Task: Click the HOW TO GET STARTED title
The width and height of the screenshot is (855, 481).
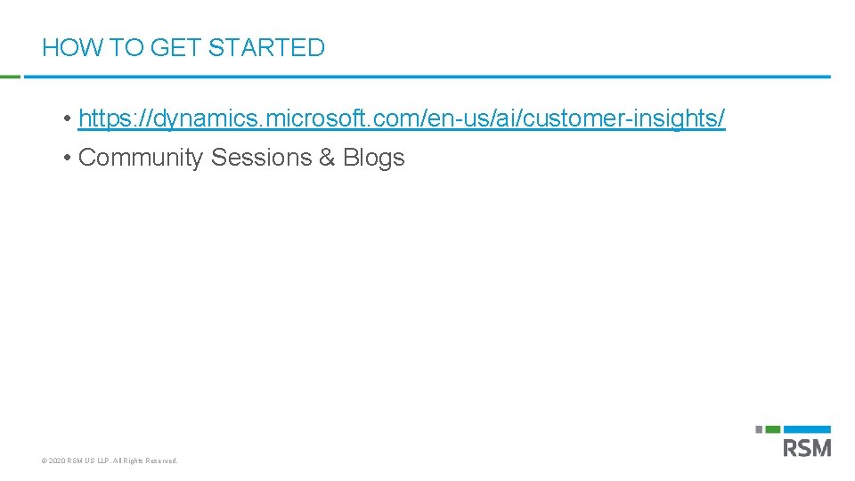Action: pyautogui.click(x=183, y=48)
